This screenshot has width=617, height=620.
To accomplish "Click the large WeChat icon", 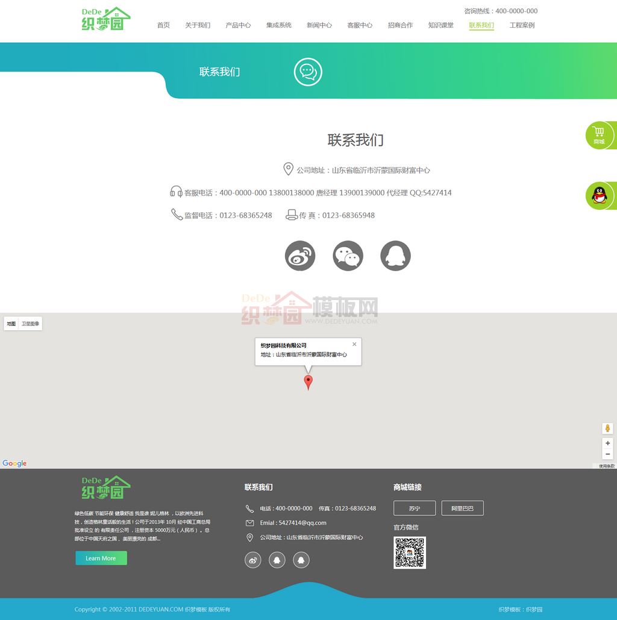I will click(348, 256).
